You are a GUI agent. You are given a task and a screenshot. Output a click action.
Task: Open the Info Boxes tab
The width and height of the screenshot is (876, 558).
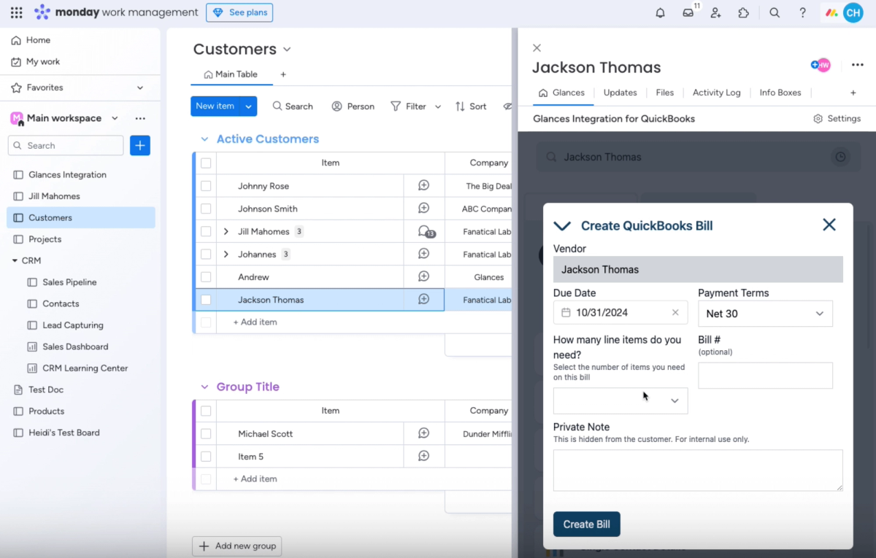point(780,93)
